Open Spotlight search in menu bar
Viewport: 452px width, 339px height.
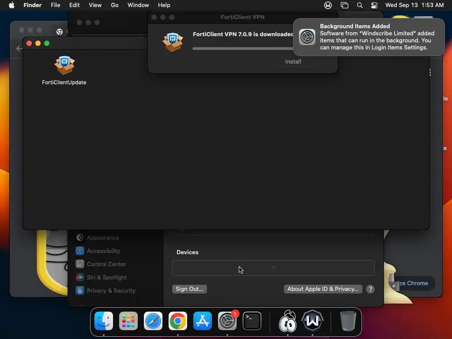click(x=360, y=5)
